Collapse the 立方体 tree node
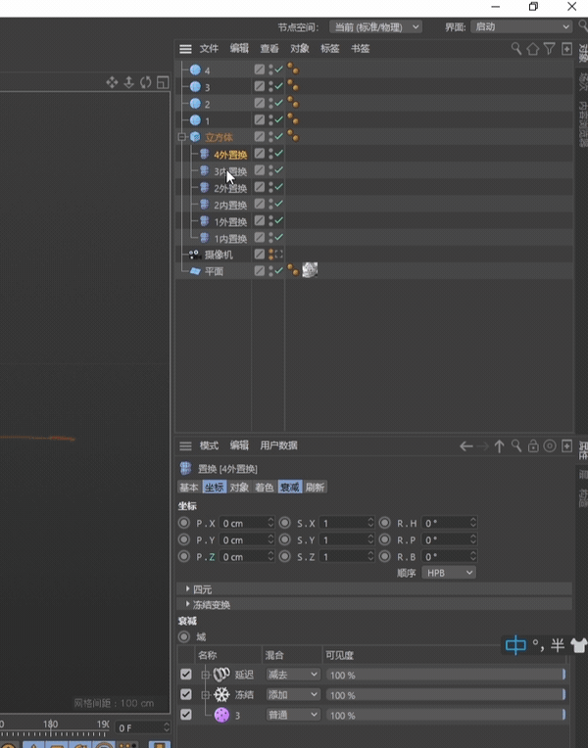 click(x=182, y=137)
